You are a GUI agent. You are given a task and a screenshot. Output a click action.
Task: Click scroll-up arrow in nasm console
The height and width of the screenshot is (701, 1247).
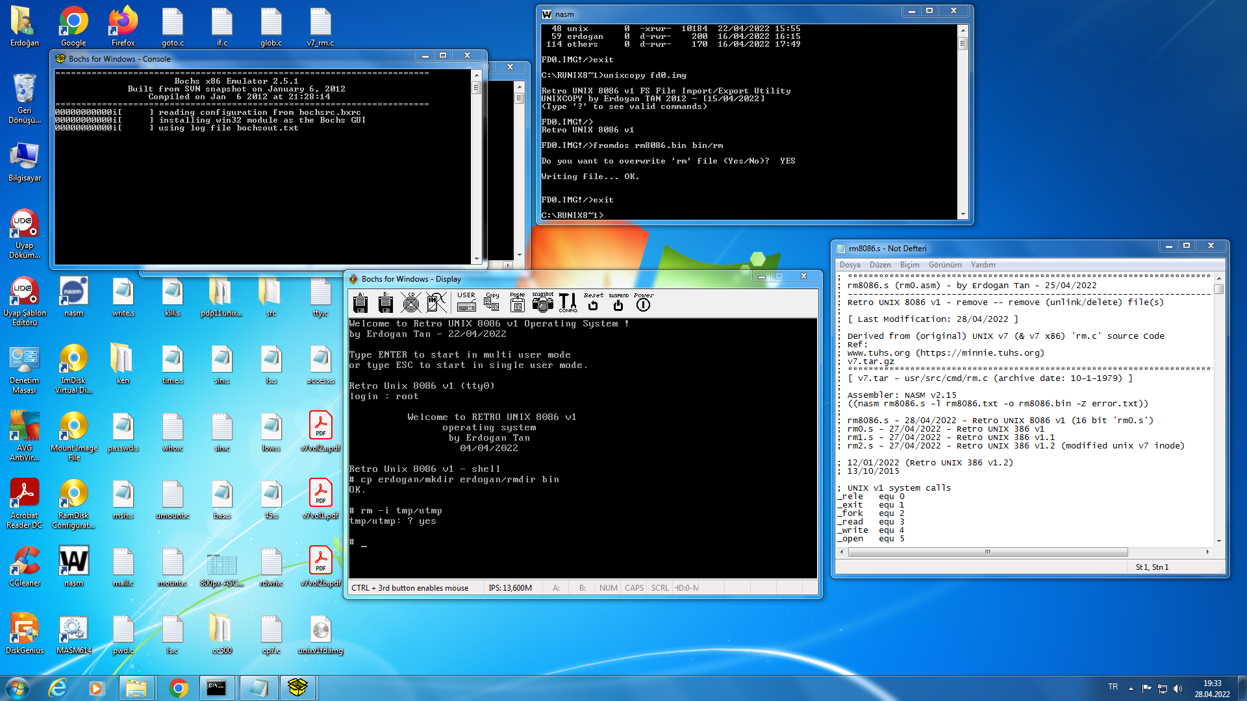[963, 31]
